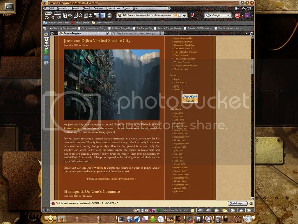Open the list all tabs dropdown
This screenshot has height=224, width=298.
pyautogui.click(x=246, y=33)
